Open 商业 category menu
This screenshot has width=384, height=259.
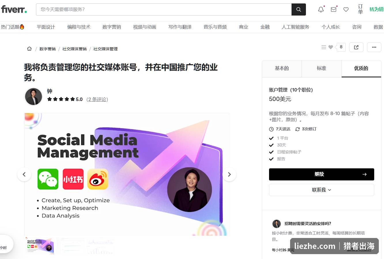tap(243, 27)
